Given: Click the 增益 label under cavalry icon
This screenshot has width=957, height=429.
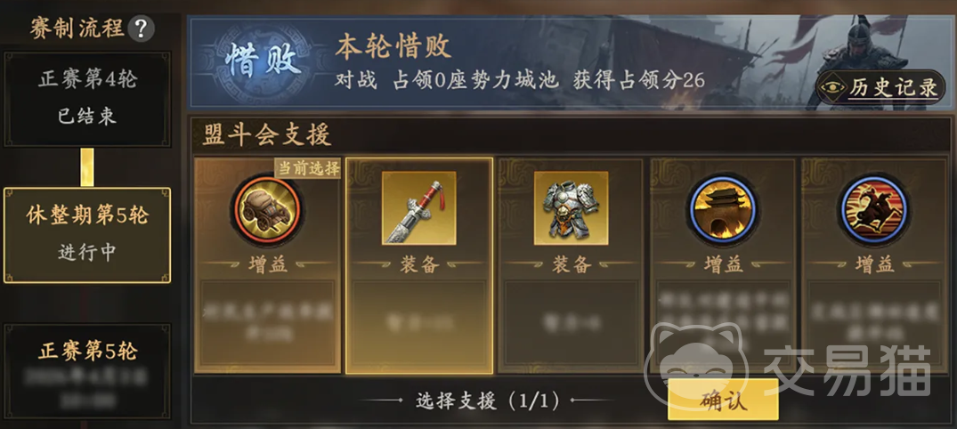Looking at the screenshot, I should pyautogui.click(x=873, y=264).
